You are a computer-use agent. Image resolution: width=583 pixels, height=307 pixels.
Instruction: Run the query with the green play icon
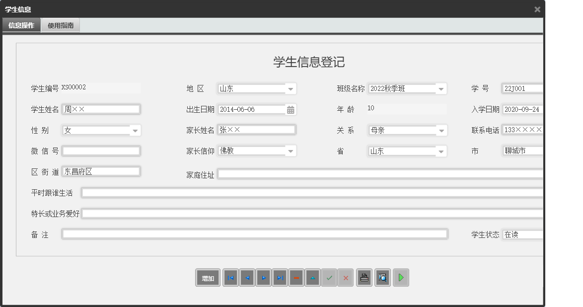point(401,278)
